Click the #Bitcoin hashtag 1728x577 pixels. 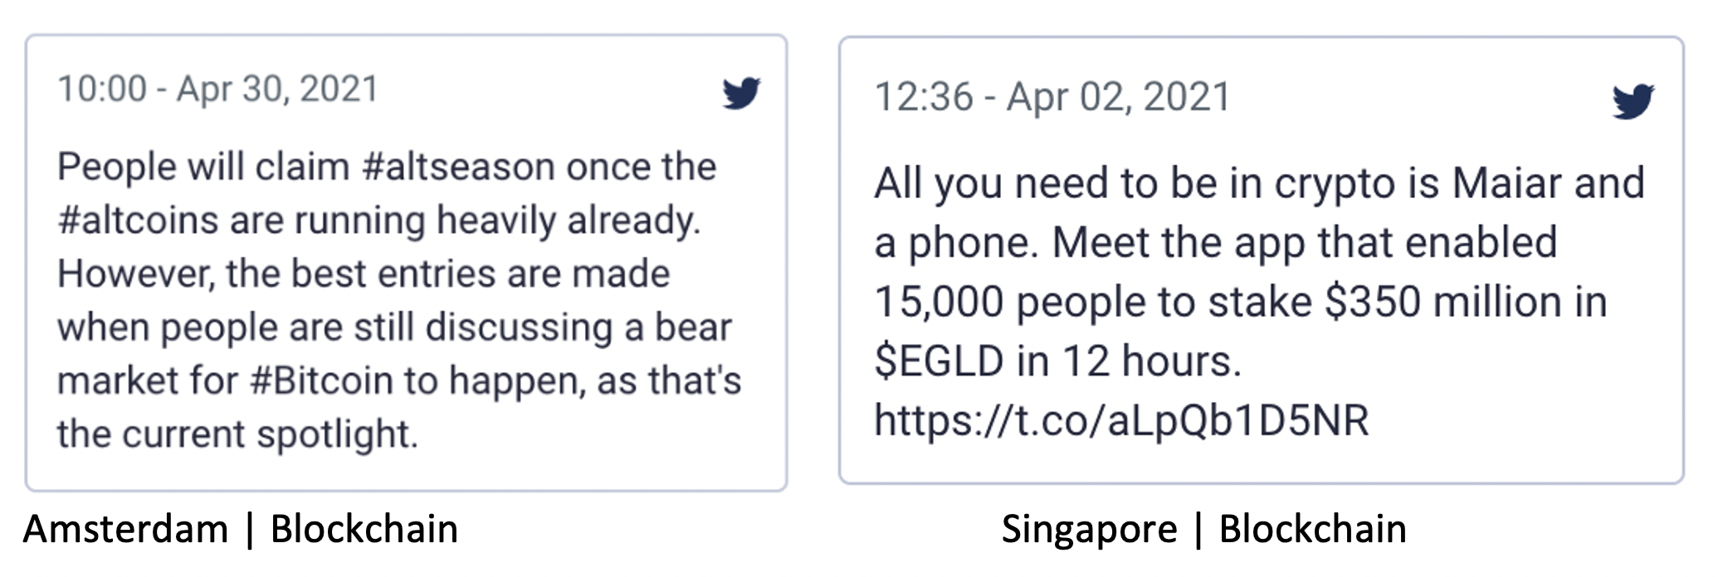[x=321, y=381]
